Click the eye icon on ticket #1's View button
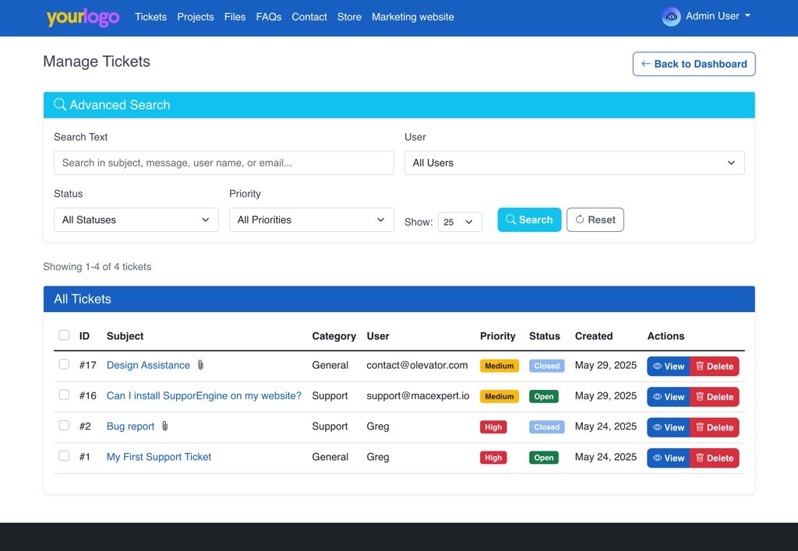 tap(657, 458)
